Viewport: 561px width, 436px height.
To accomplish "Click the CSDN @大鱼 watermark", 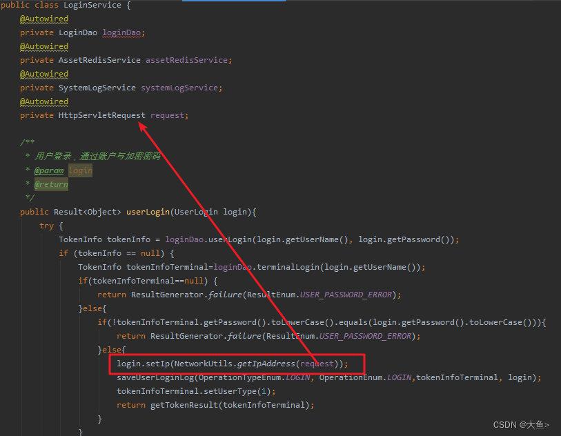I will [521, 425].
